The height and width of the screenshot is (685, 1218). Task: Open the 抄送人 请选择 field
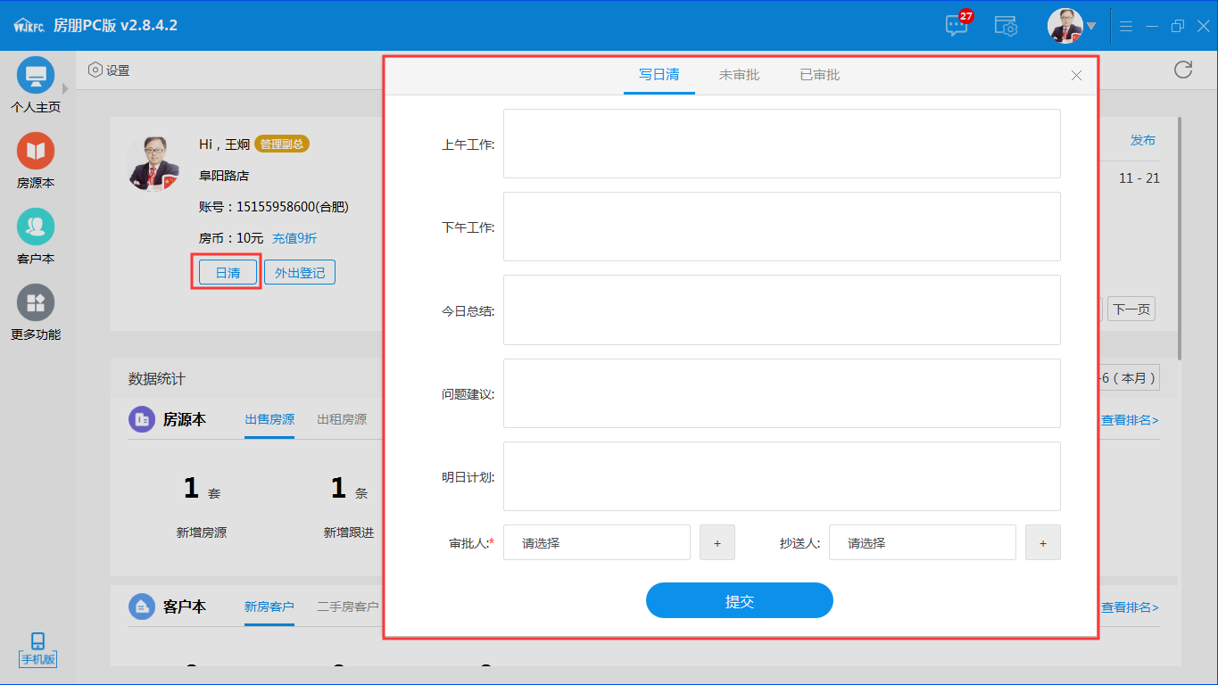[923, 542]
